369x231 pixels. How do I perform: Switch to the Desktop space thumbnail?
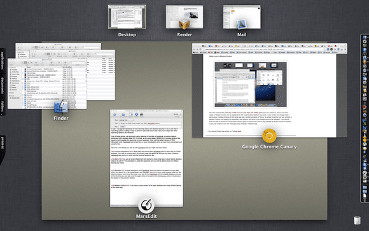127,17
